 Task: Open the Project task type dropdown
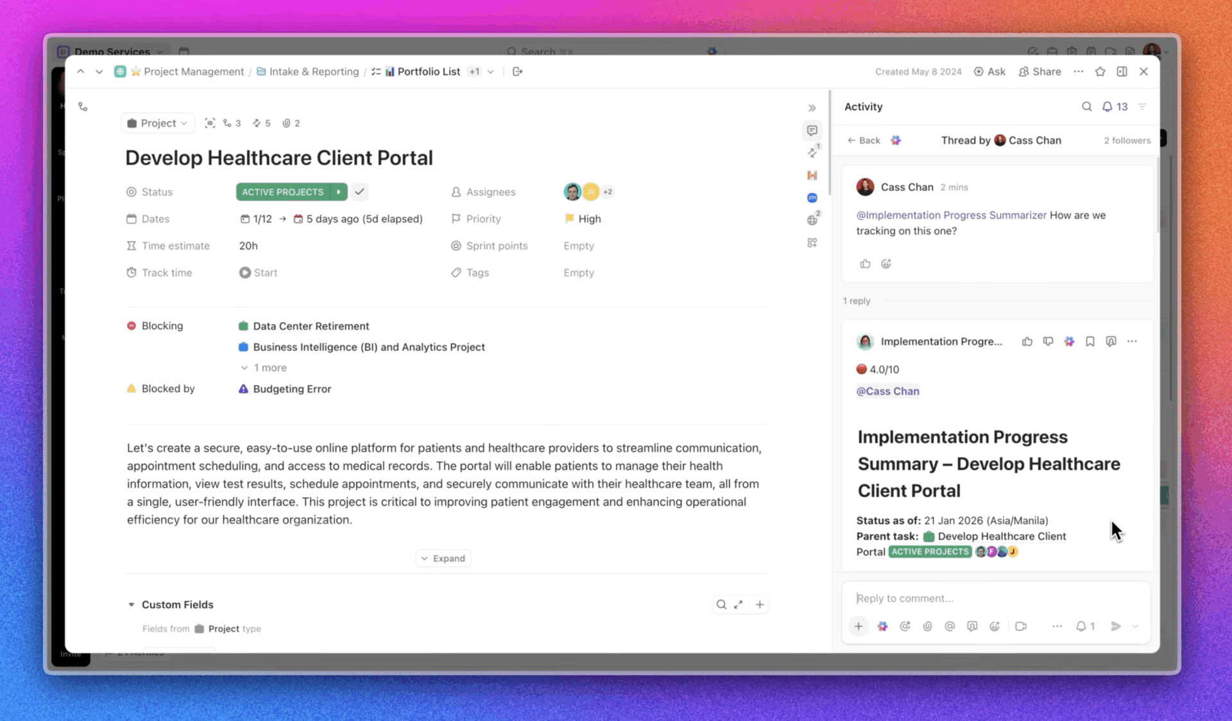[x=157, y=123]
